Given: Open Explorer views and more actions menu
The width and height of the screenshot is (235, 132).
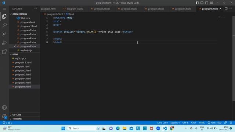Looking at the screenshot, I should (36, 9).
